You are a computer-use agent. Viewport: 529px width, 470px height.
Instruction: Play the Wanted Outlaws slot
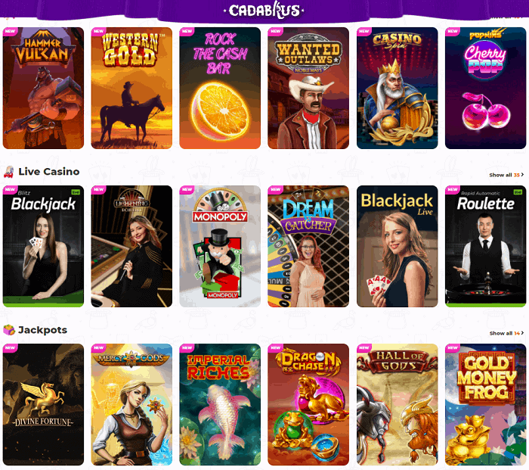tap(308, 89)
